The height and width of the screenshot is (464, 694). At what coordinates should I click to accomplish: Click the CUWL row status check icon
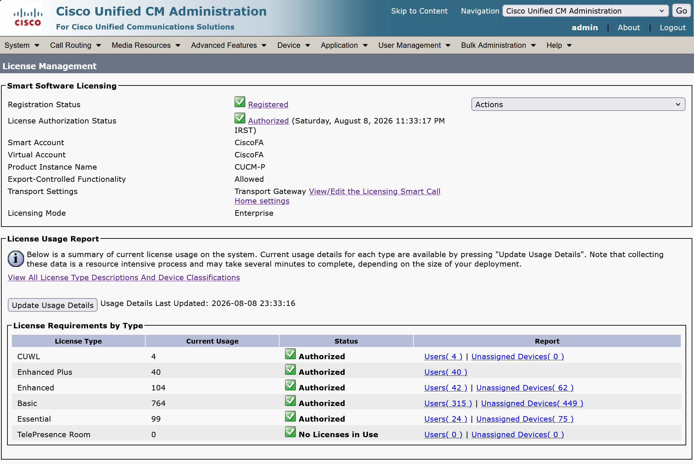[290, 354]
